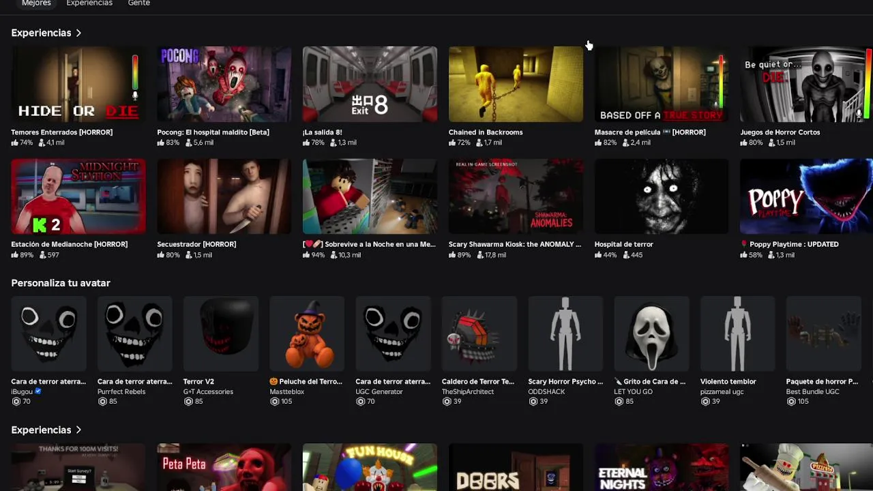Click the 17,8 mil player count

click(495, 255)
